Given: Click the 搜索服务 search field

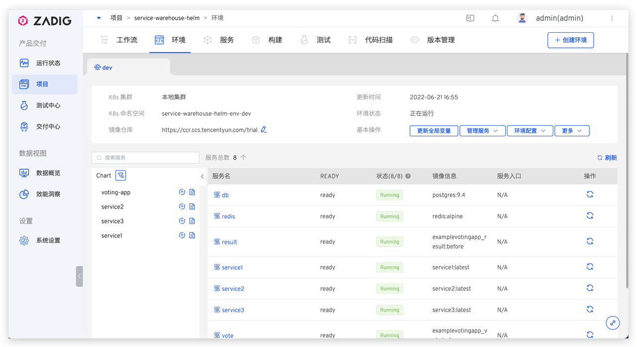Looking at the screenshot, I should [x=145, y=158].
